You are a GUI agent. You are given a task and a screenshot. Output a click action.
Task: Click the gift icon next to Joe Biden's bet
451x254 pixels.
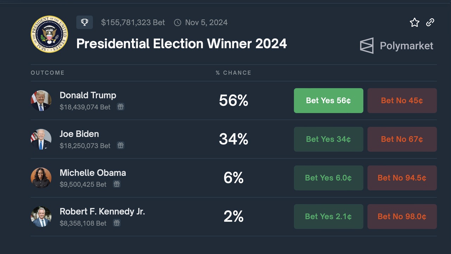click(121, 145)
